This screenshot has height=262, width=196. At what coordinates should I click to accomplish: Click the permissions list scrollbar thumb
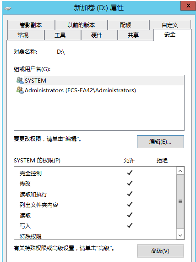[x=180, y=201]
